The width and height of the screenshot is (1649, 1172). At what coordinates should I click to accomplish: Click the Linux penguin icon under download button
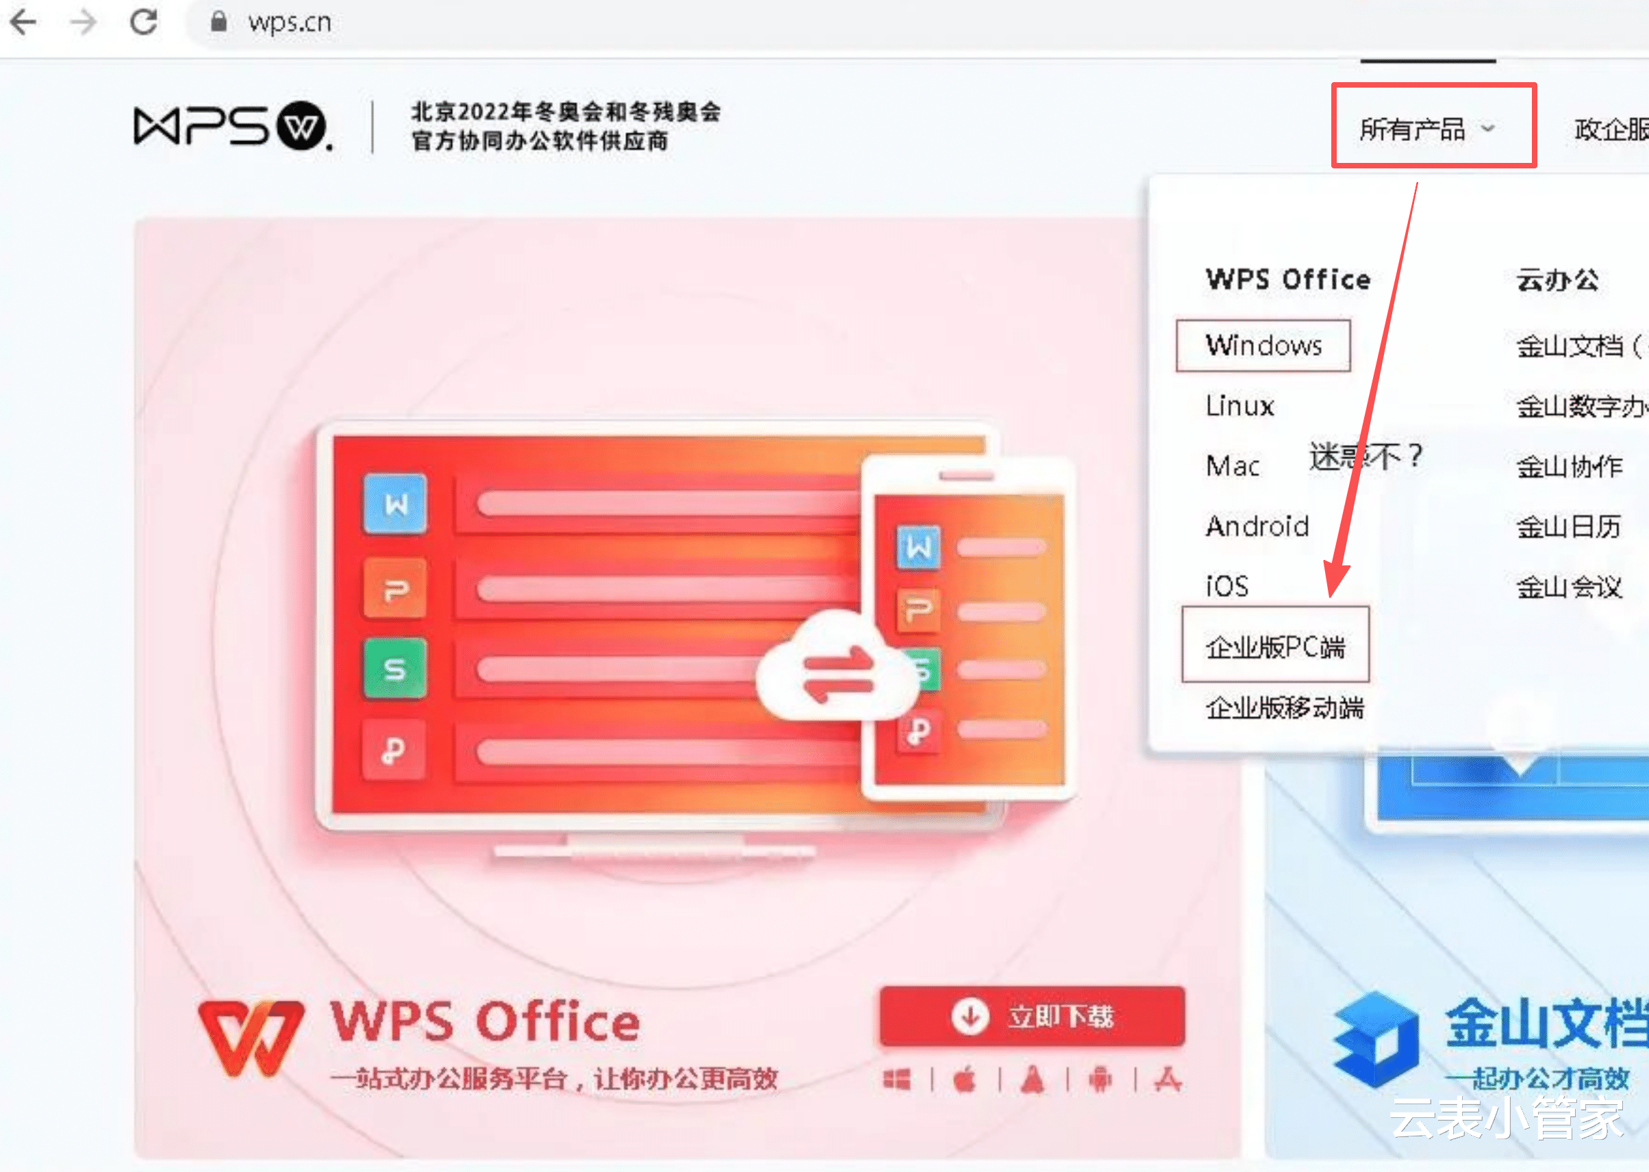tap(1033, 1080)
